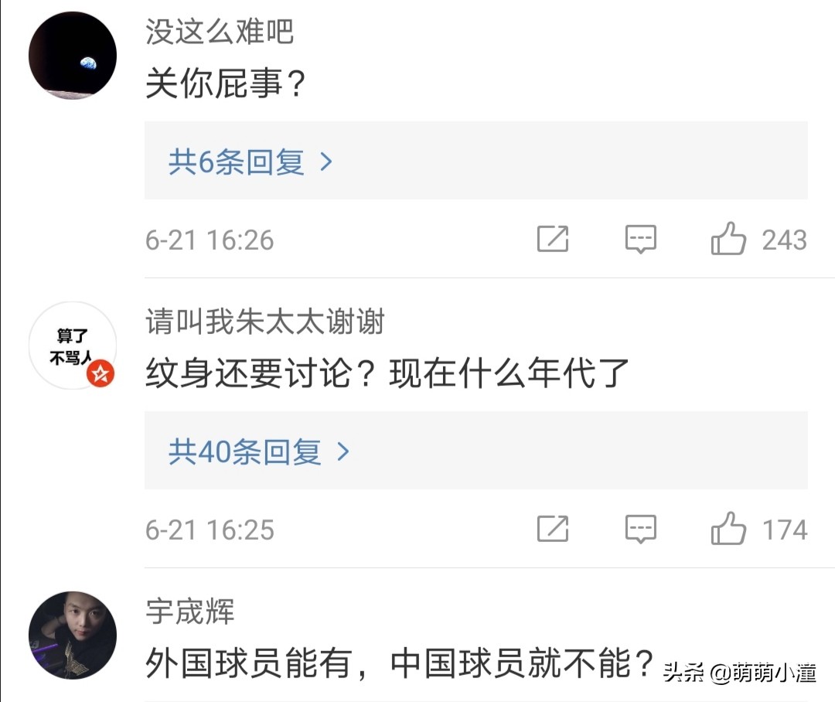Open 没这么难吧's earth avatar picture
Viewport: 835px width, 702px height.
(x=72, y=54)
